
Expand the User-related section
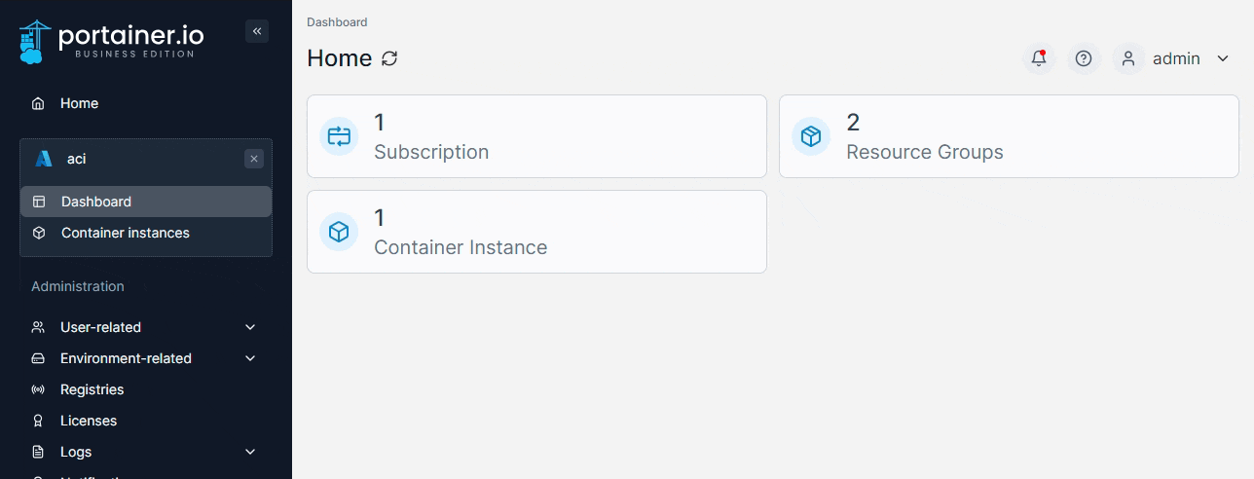point(250,327)
